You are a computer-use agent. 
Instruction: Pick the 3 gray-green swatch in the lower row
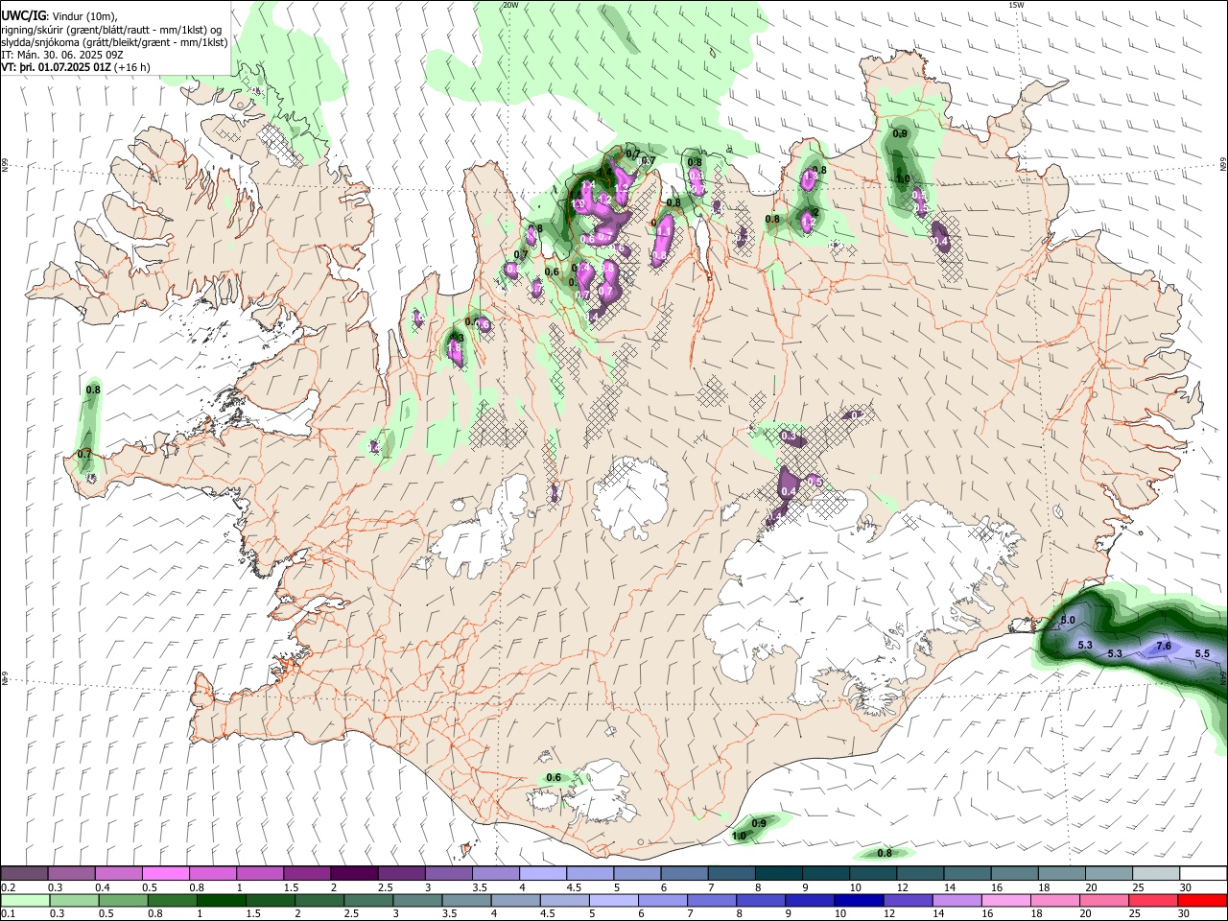coord(417,901)
